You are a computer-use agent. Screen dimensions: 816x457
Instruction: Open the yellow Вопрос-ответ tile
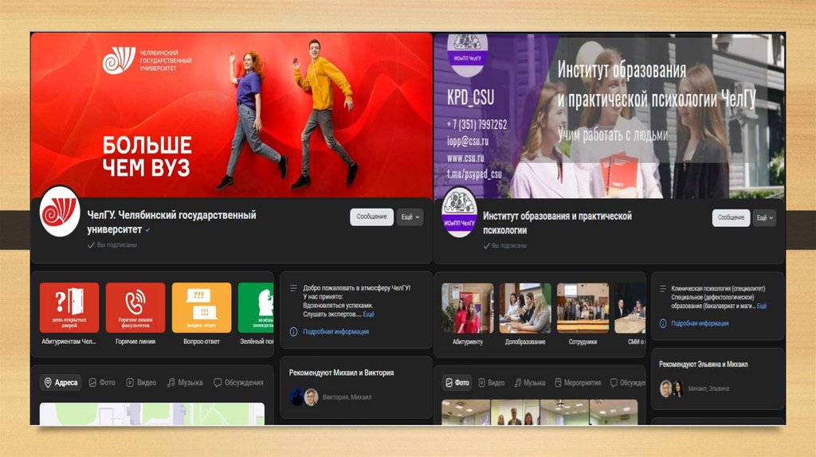point(202,307)
